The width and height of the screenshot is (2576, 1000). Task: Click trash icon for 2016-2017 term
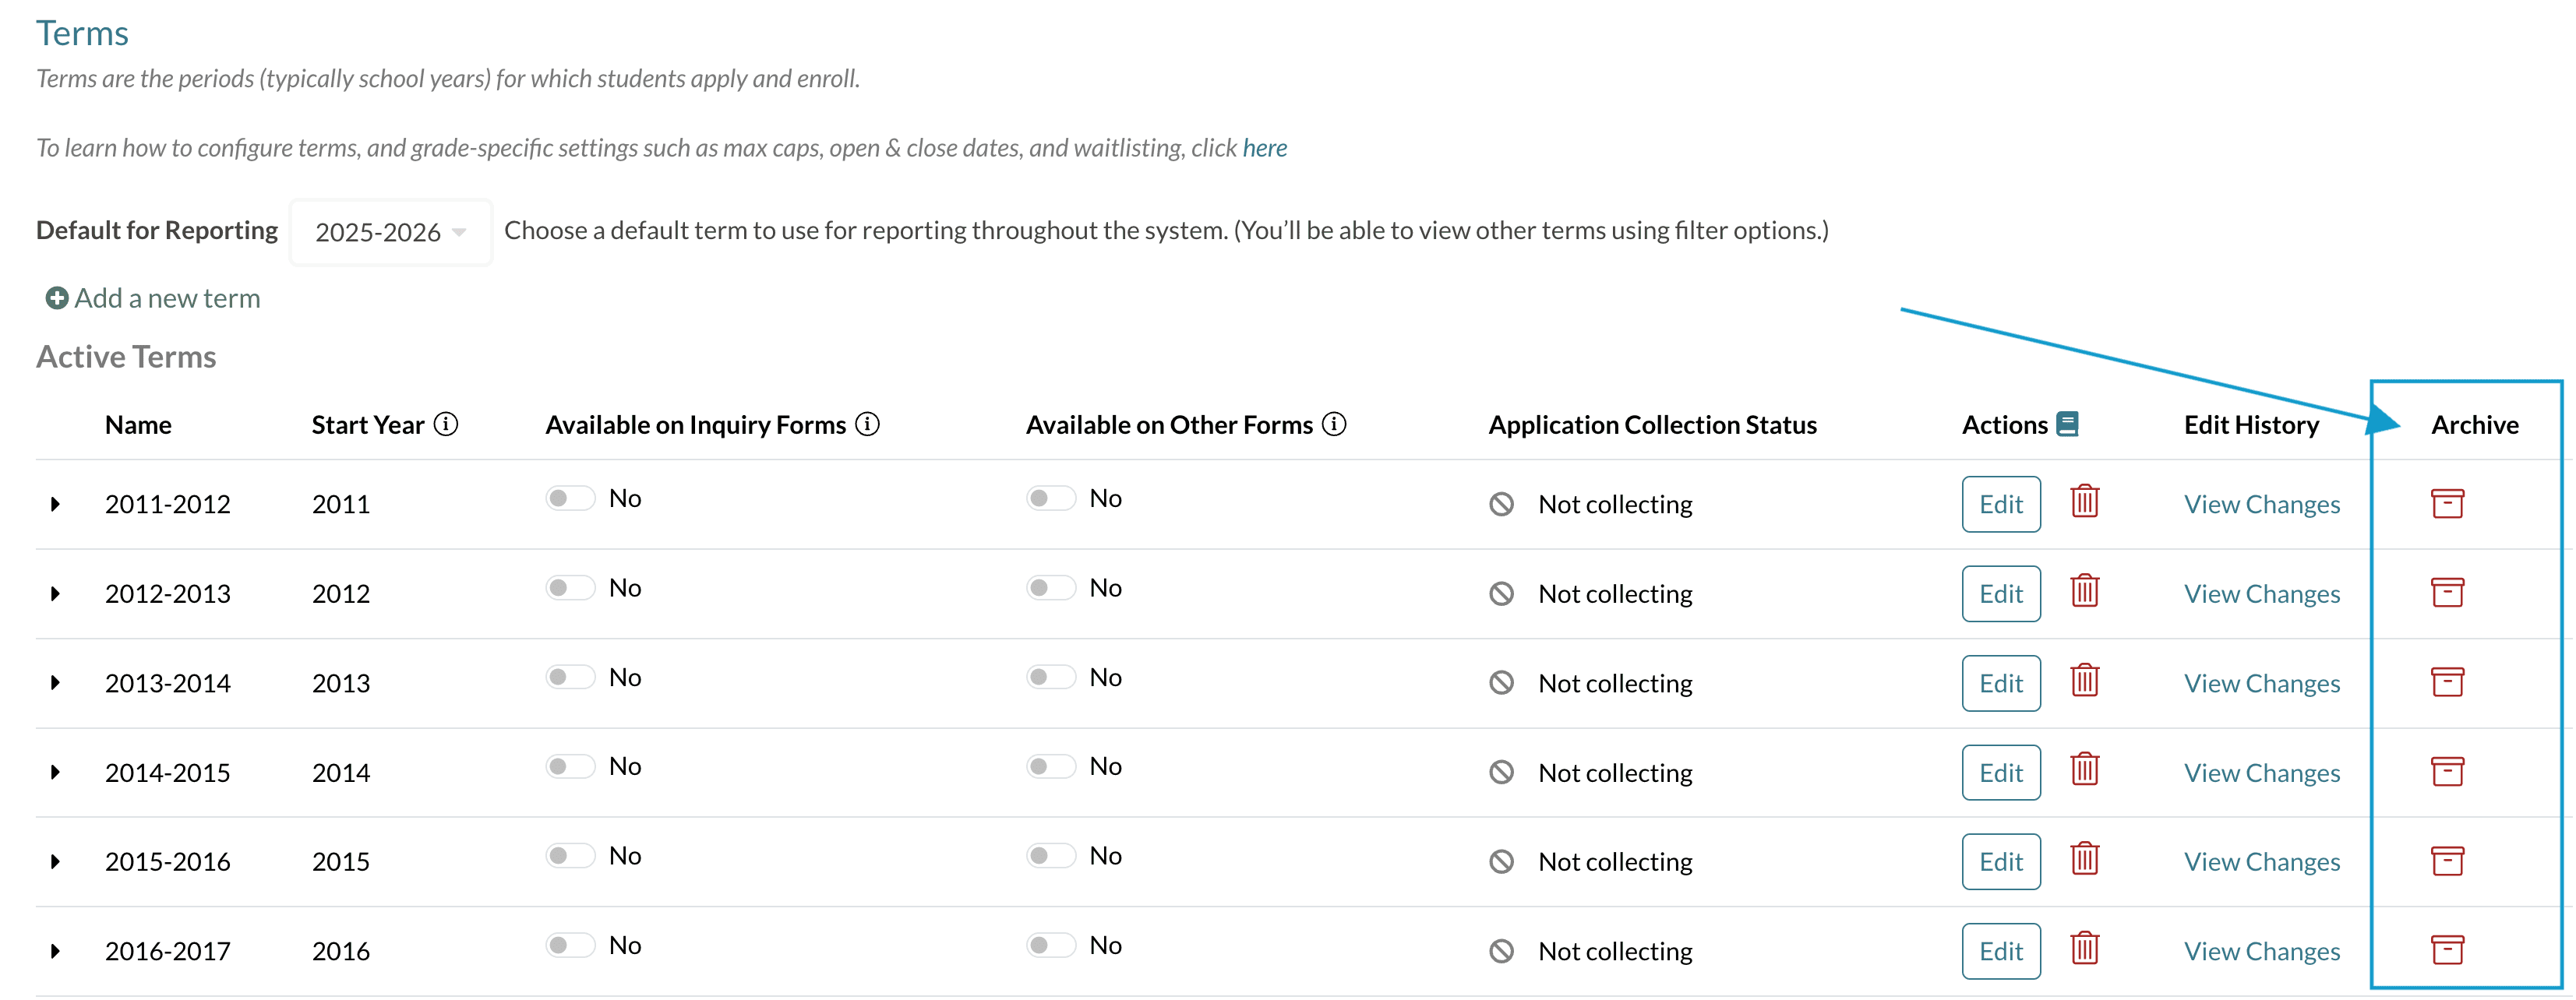(x=2084, y=947)
